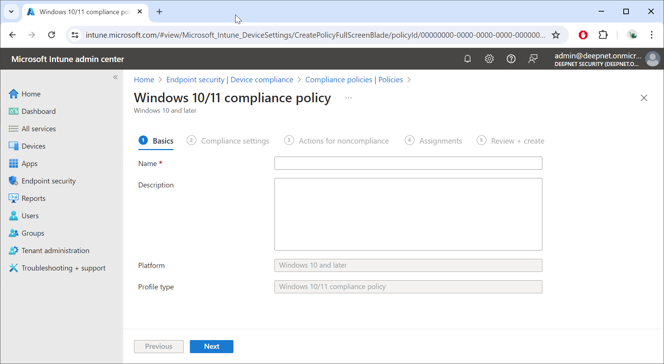This screenshot has width=664, height=364.
Task: Click the Troubleshooting + support tools icon
Action: point(13,268)
